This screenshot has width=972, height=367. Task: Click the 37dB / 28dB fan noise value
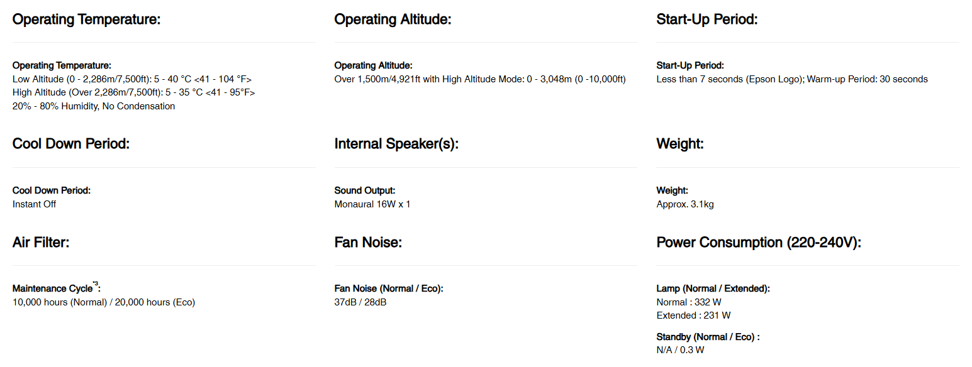click(x=360, y=302)
